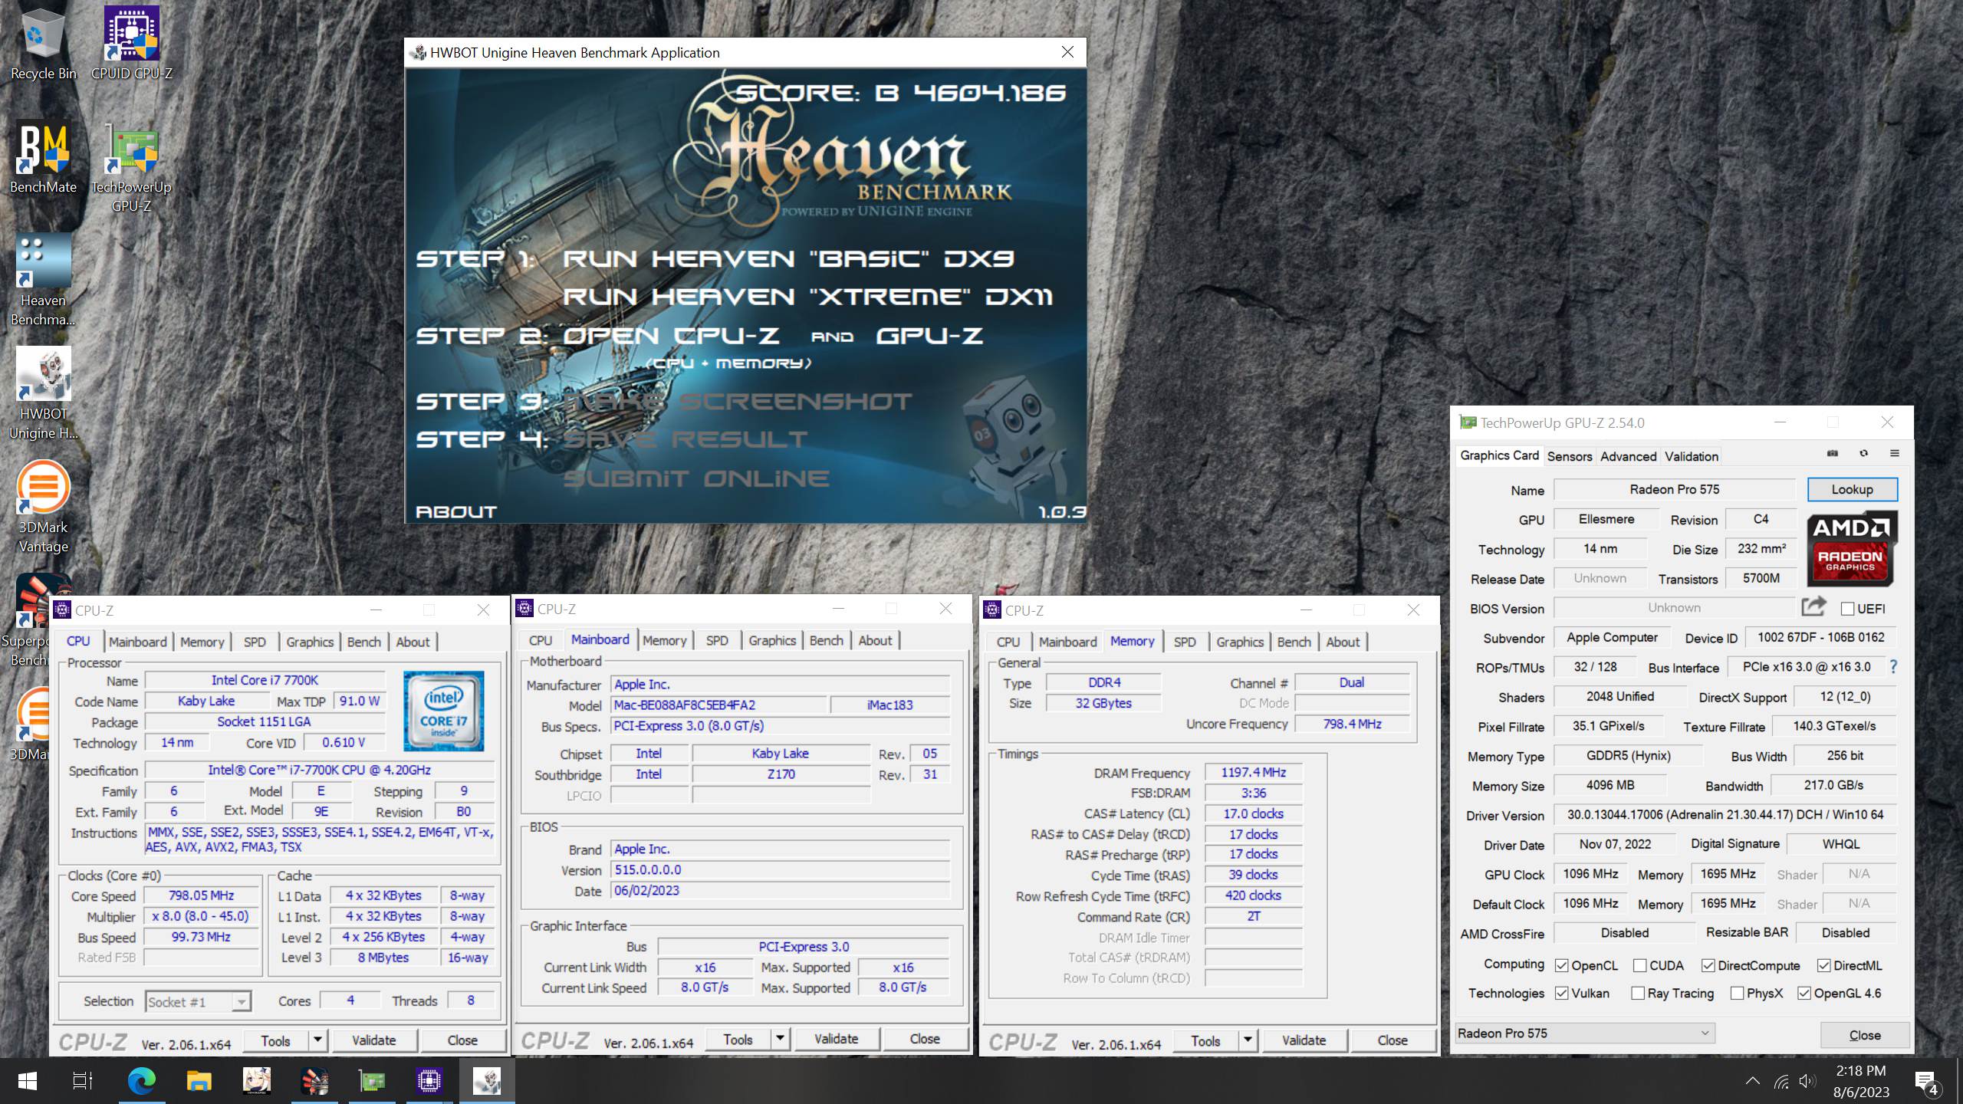Toggle the OpenCL checkbox
The width and height of the screenshot is (1963, 1104).
coord(1562,966)
